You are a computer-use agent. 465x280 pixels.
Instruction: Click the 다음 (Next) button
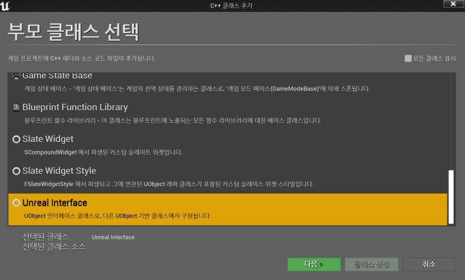pos(314,264)
